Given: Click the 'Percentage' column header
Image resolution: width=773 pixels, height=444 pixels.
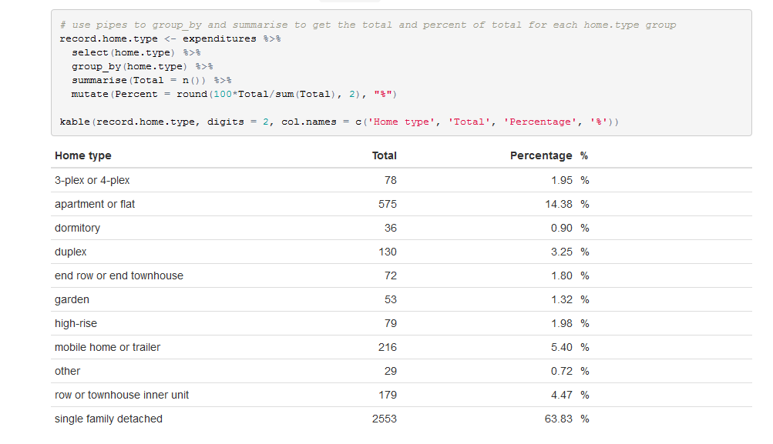Looking at the screenshot, I should (541, 156).
